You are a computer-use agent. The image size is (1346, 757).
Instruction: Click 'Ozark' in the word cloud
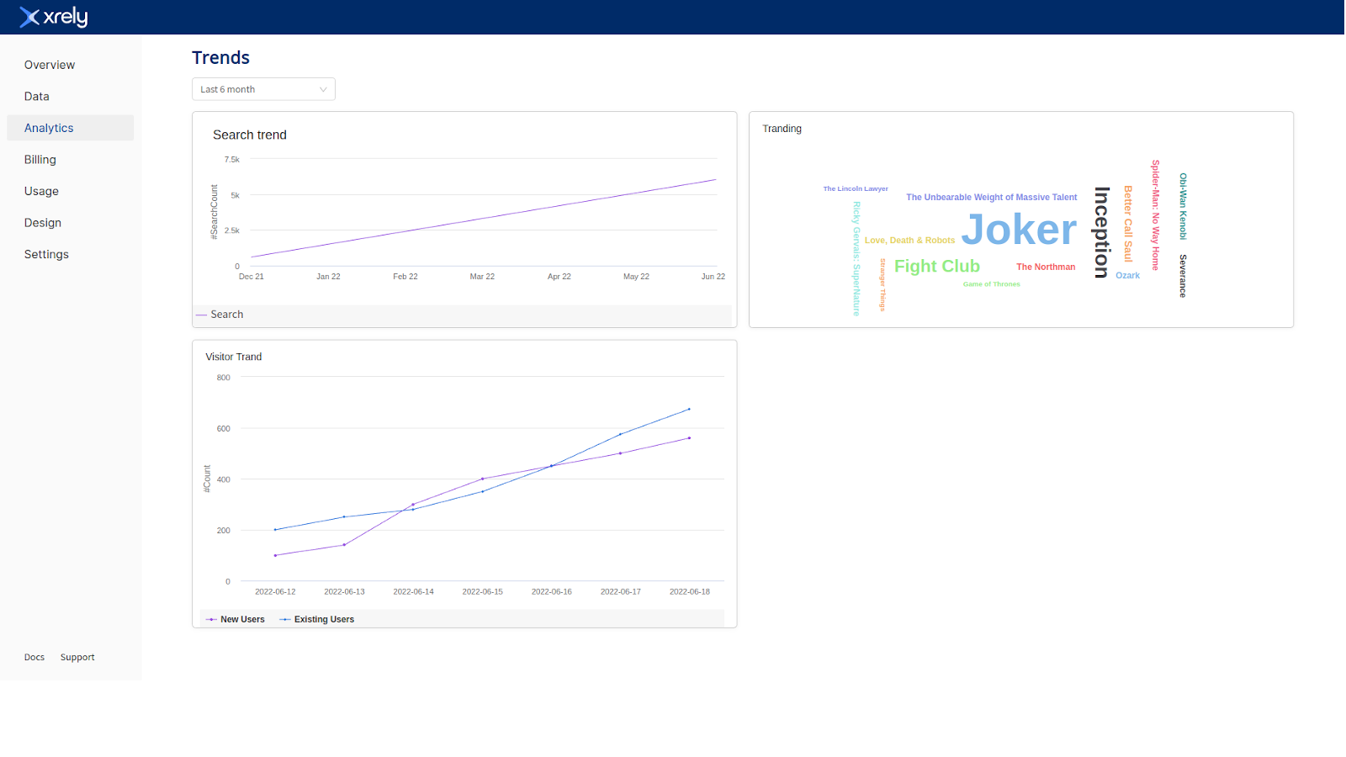pos(1127,276)
